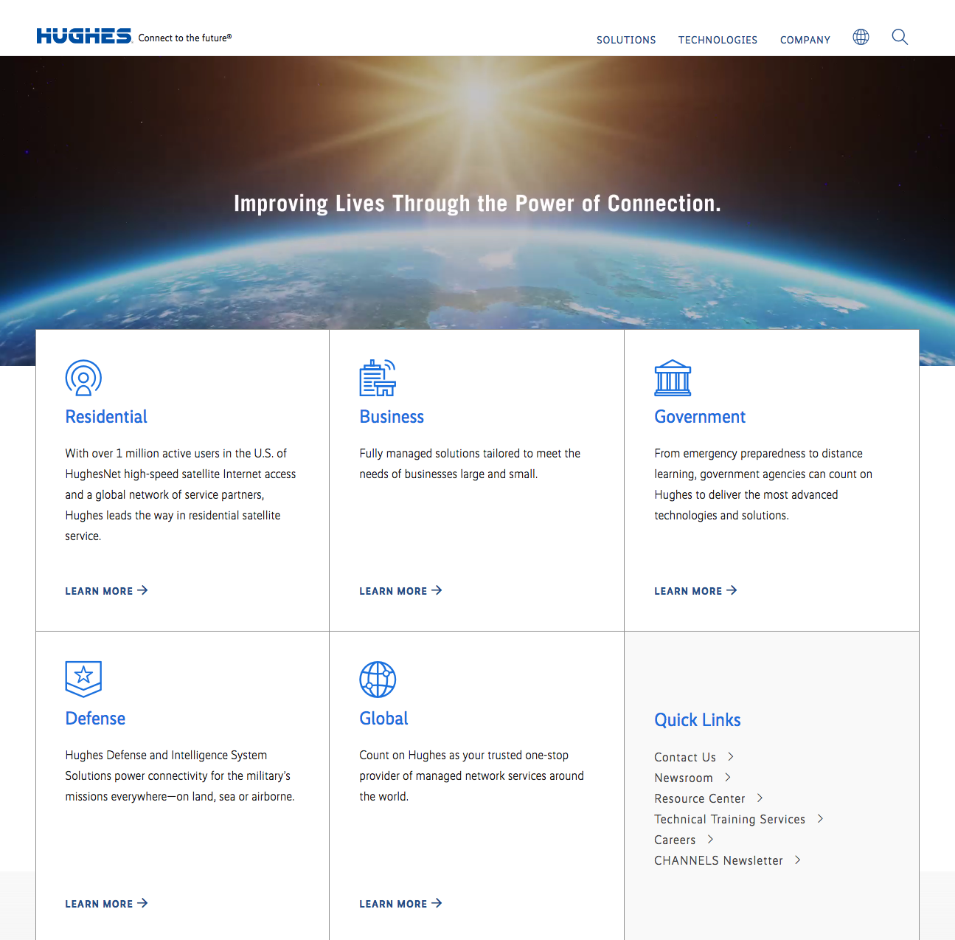The image size is (955, 940).
Task: Click the chevron beside Newsroom
Action: 728,777
